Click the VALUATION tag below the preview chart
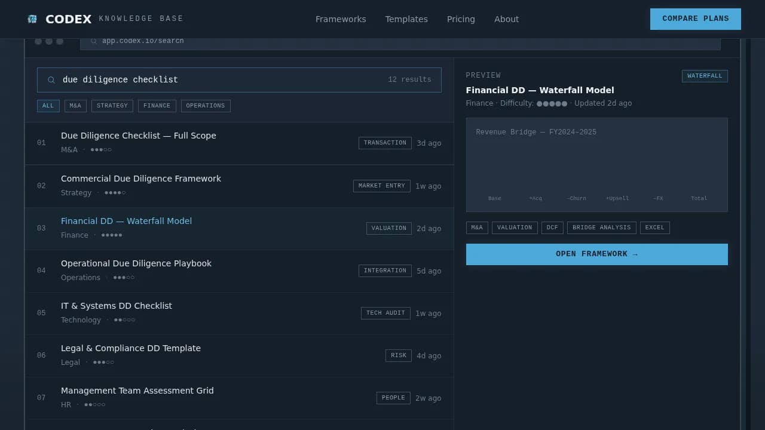This screenshot has width=765, height=430. pos(515,228)
